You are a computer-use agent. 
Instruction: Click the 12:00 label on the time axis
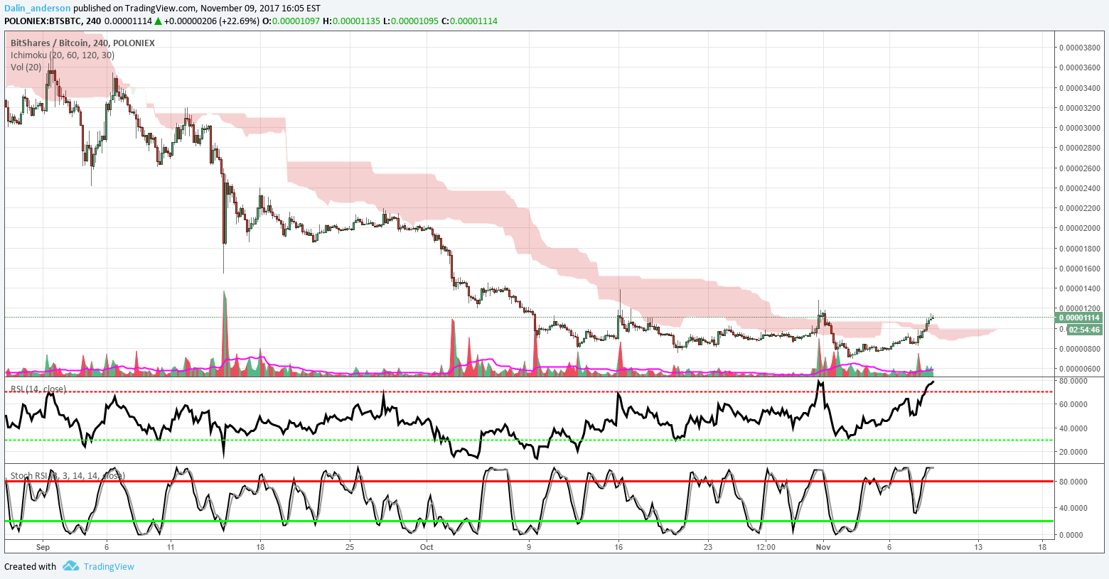point(766,547)
